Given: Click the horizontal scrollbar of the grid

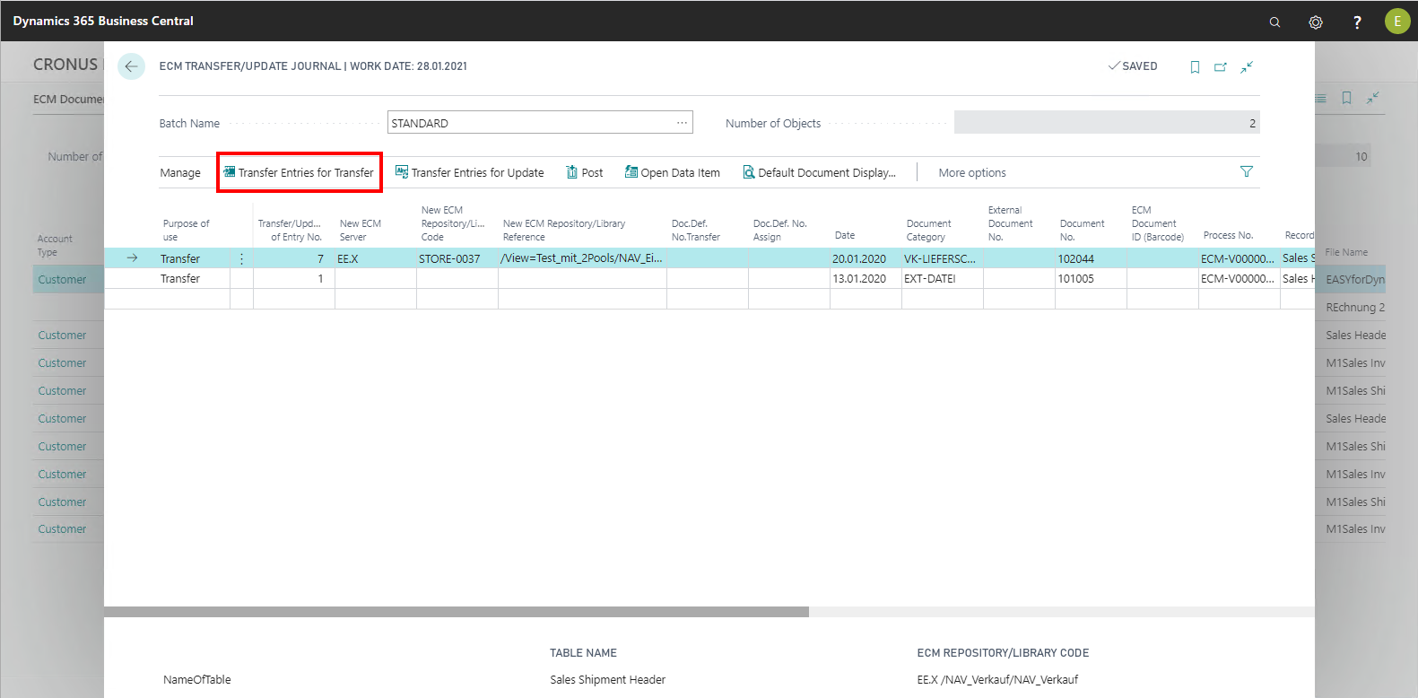Looking at the screenshot, I should click(457, 612).
